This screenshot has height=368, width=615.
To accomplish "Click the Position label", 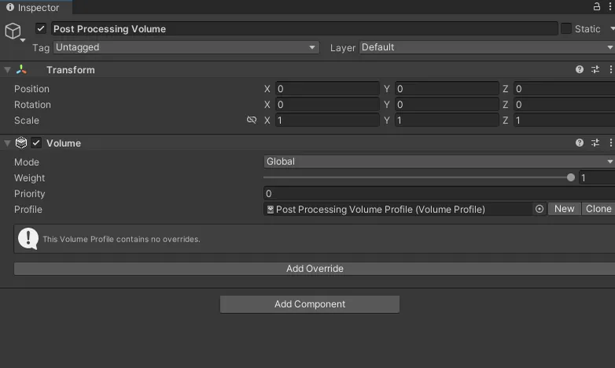I will (31, 89).
